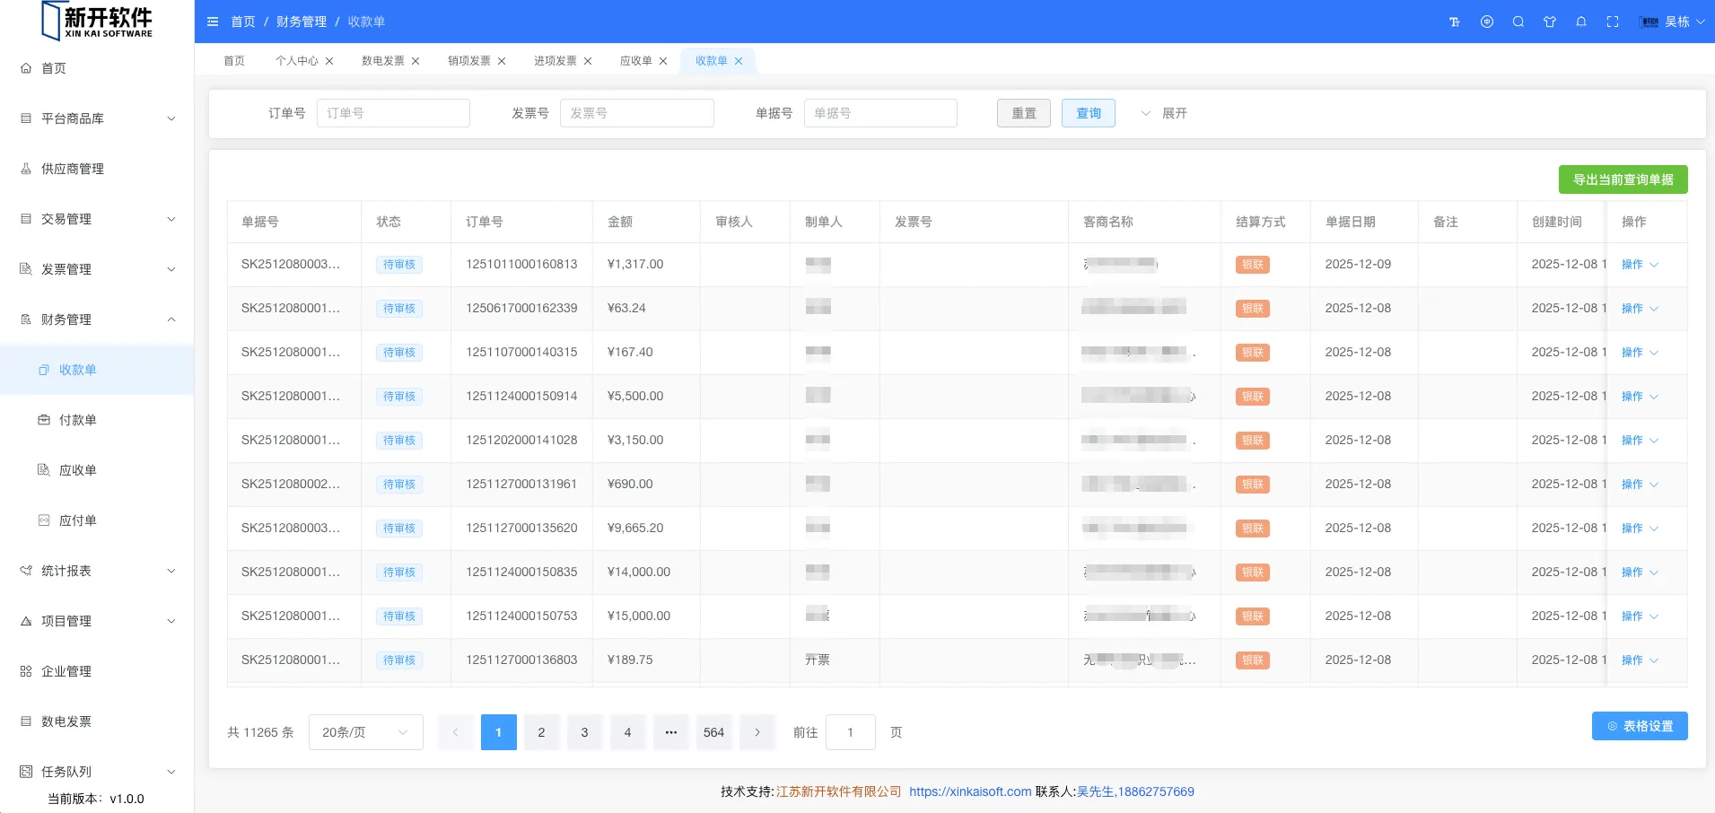The image size is (1715, 813).
Task: Open 付款单 in the sidebar
Action: click(x=78, y=420)
